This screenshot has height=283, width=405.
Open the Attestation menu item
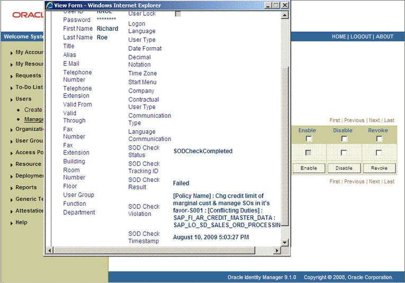pyautogui.click(x=30, y=210)
